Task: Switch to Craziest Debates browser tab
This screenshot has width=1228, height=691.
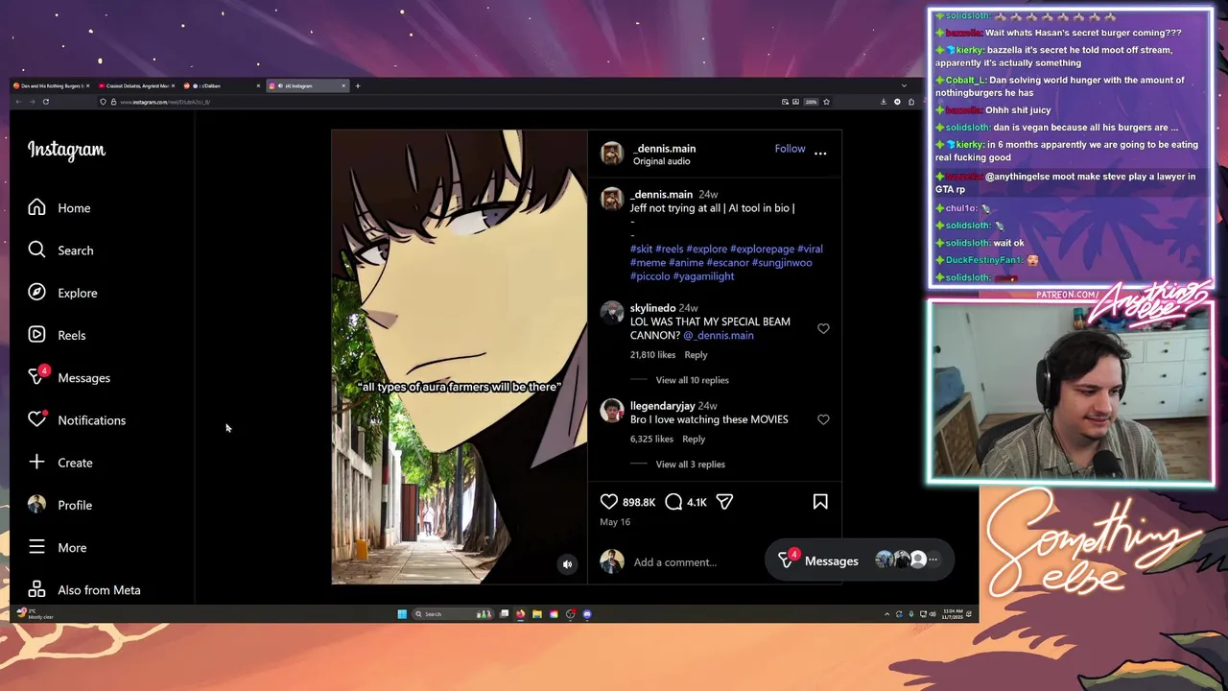Action: click(x=136, y=86)
